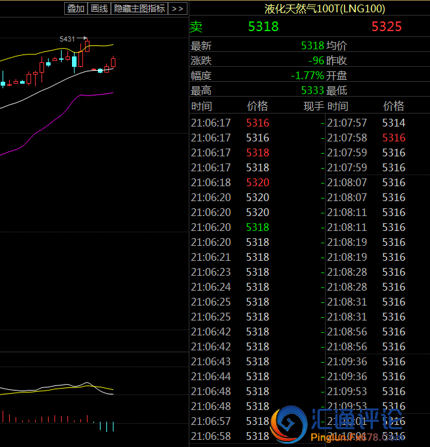Screen dimensions: 430x447
Task: Toggle 隐藏主图指标 to hide main indicators
Action: [139, 8]
